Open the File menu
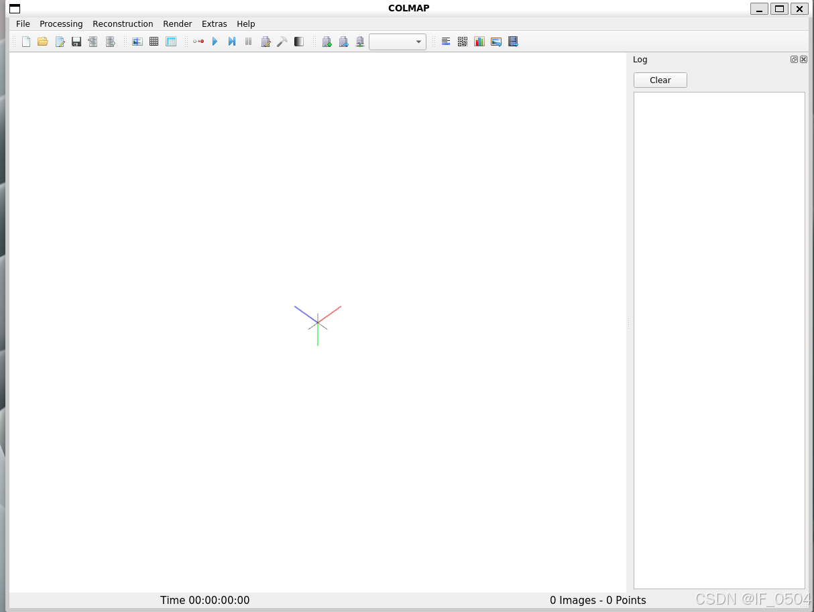This screenshot has height=612, width=814. tap(23, 24)
